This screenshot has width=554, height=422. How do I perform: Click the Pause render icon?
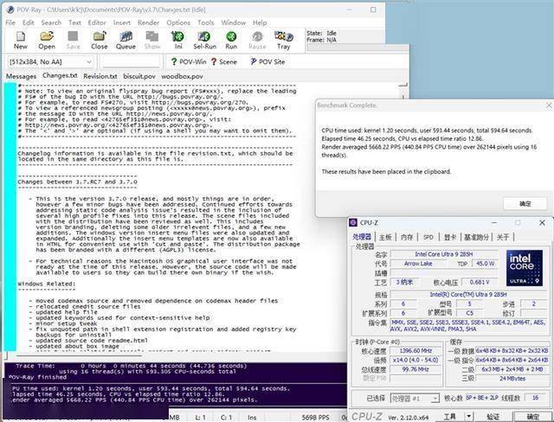click(x=257, y=41)
